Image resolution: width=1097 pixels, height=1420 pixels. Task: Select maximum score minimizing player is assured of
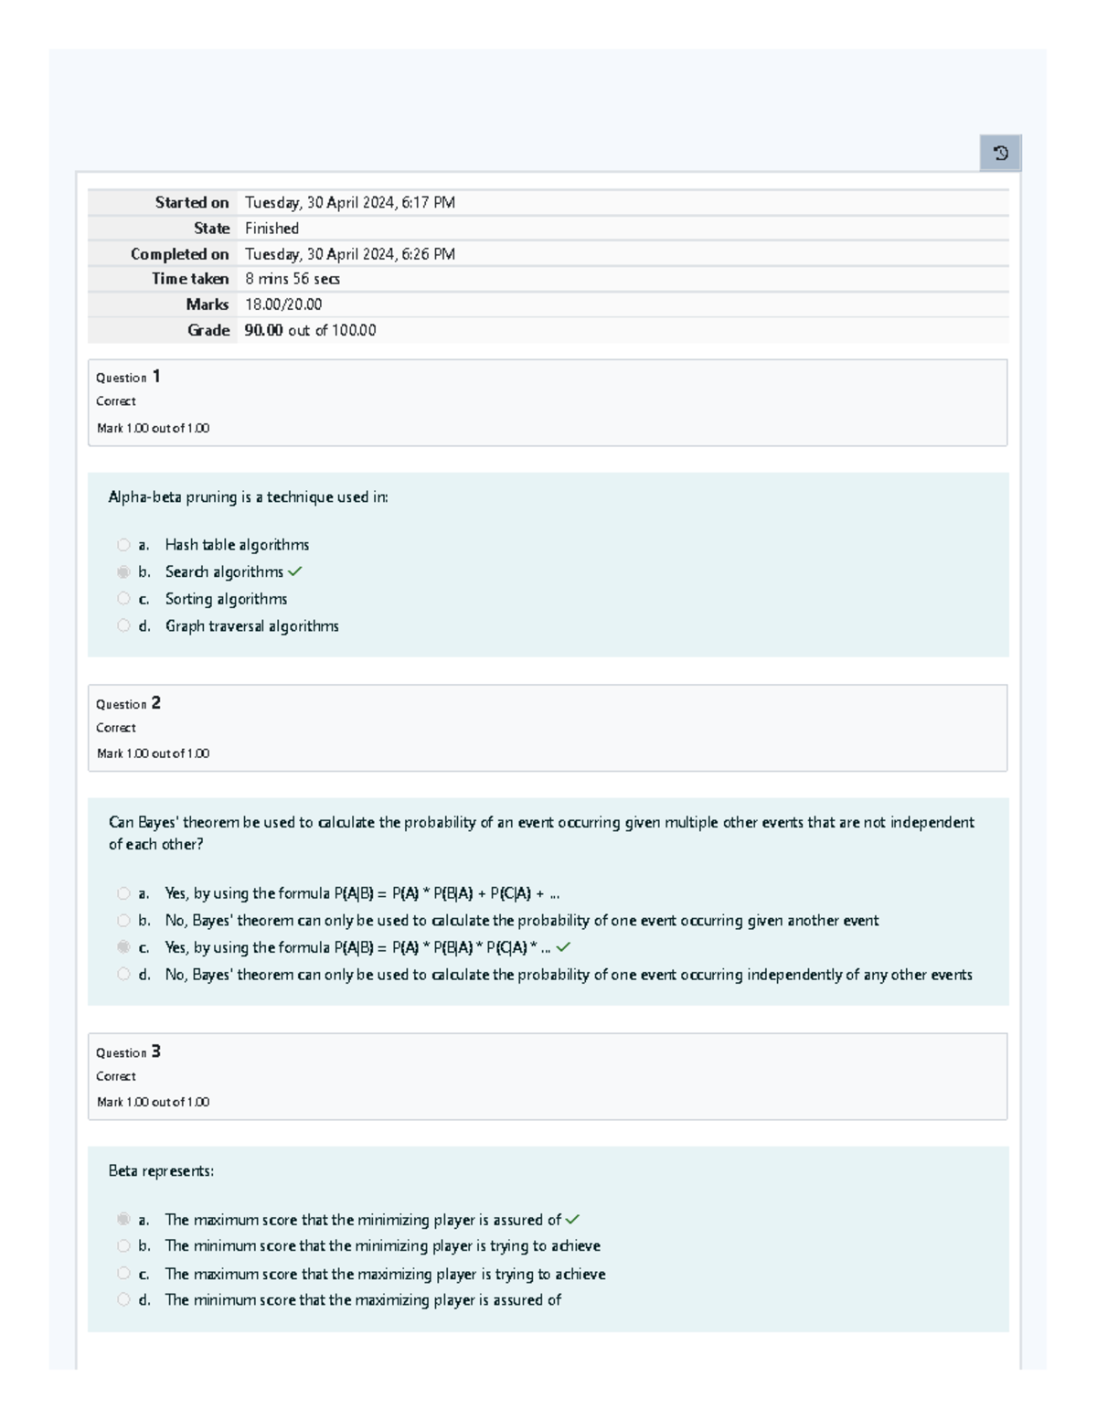tap(124, 1220)
